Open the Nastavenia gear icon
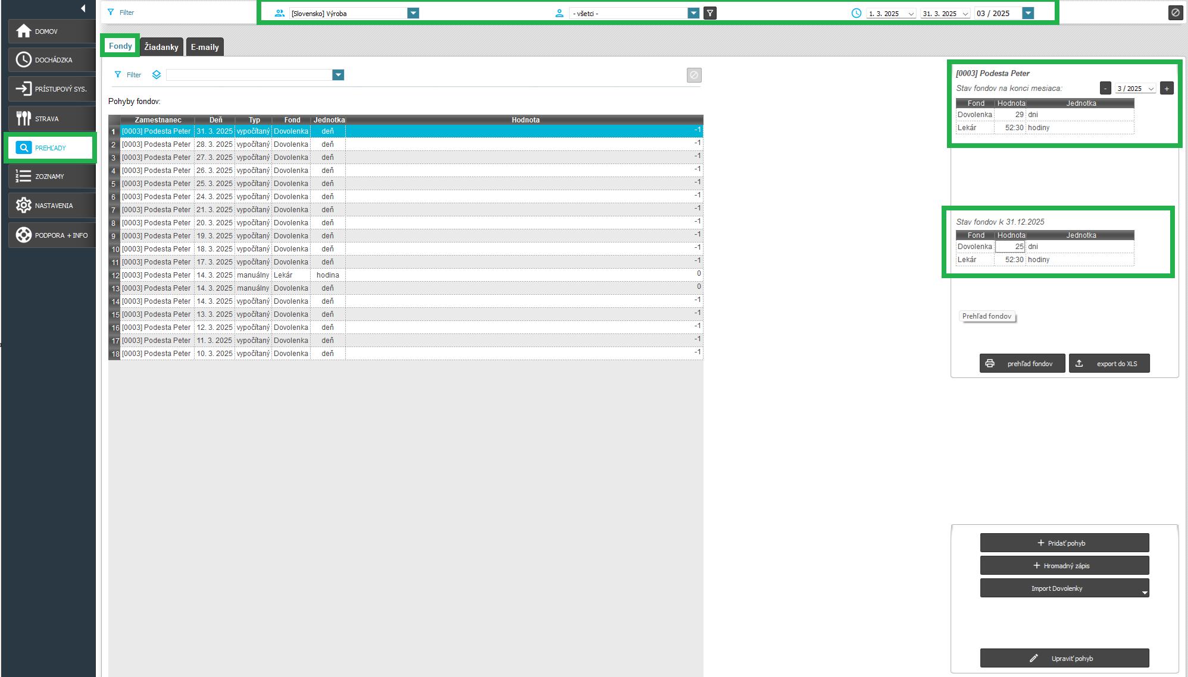1188x677 pixels. [x=24, y=205]
